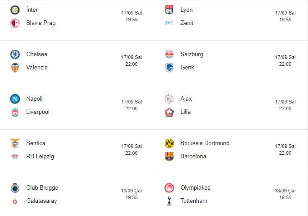Click the Ajax club logo

(169, 99)
